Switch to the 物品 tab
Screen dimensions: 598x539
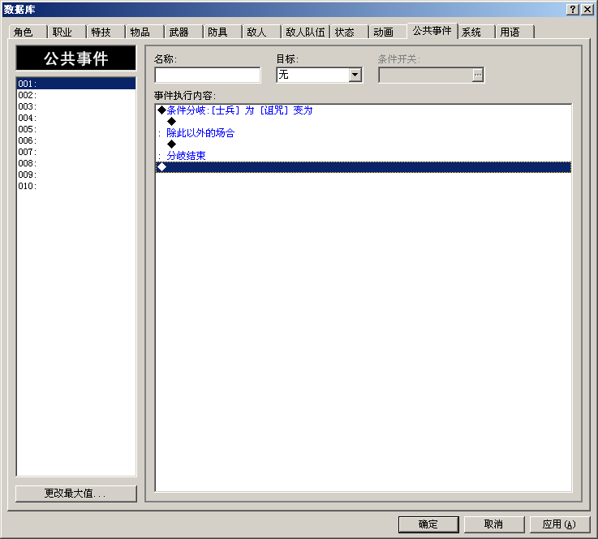click(144, 32)
